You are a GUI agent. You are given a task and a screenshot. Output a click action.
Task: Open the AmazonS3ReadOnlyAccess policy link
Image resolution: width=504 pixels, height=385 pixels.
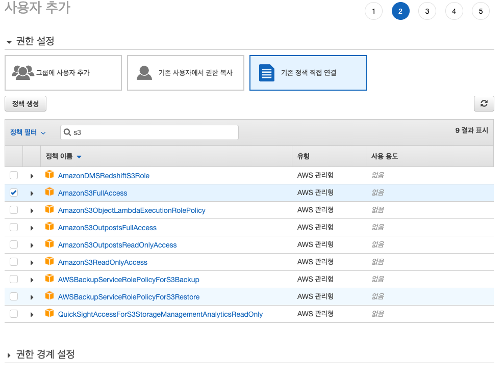pyautogui.click(x=103, y=262)
